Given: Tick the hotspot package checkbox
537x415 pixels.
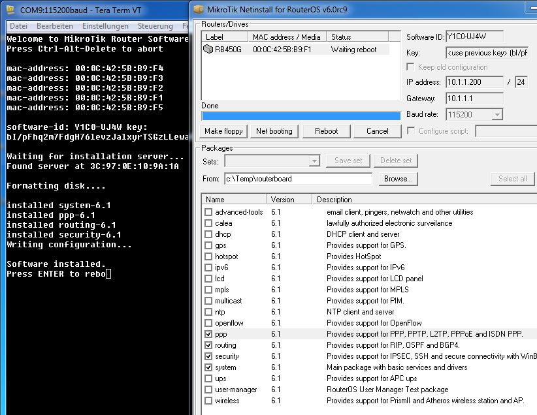Looking at the screenshot, I should 208,256.
